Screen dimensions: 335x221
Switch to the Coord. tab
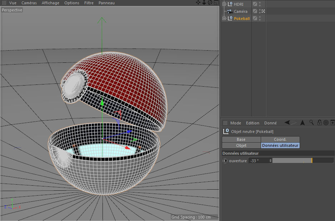tap(280, 139)
